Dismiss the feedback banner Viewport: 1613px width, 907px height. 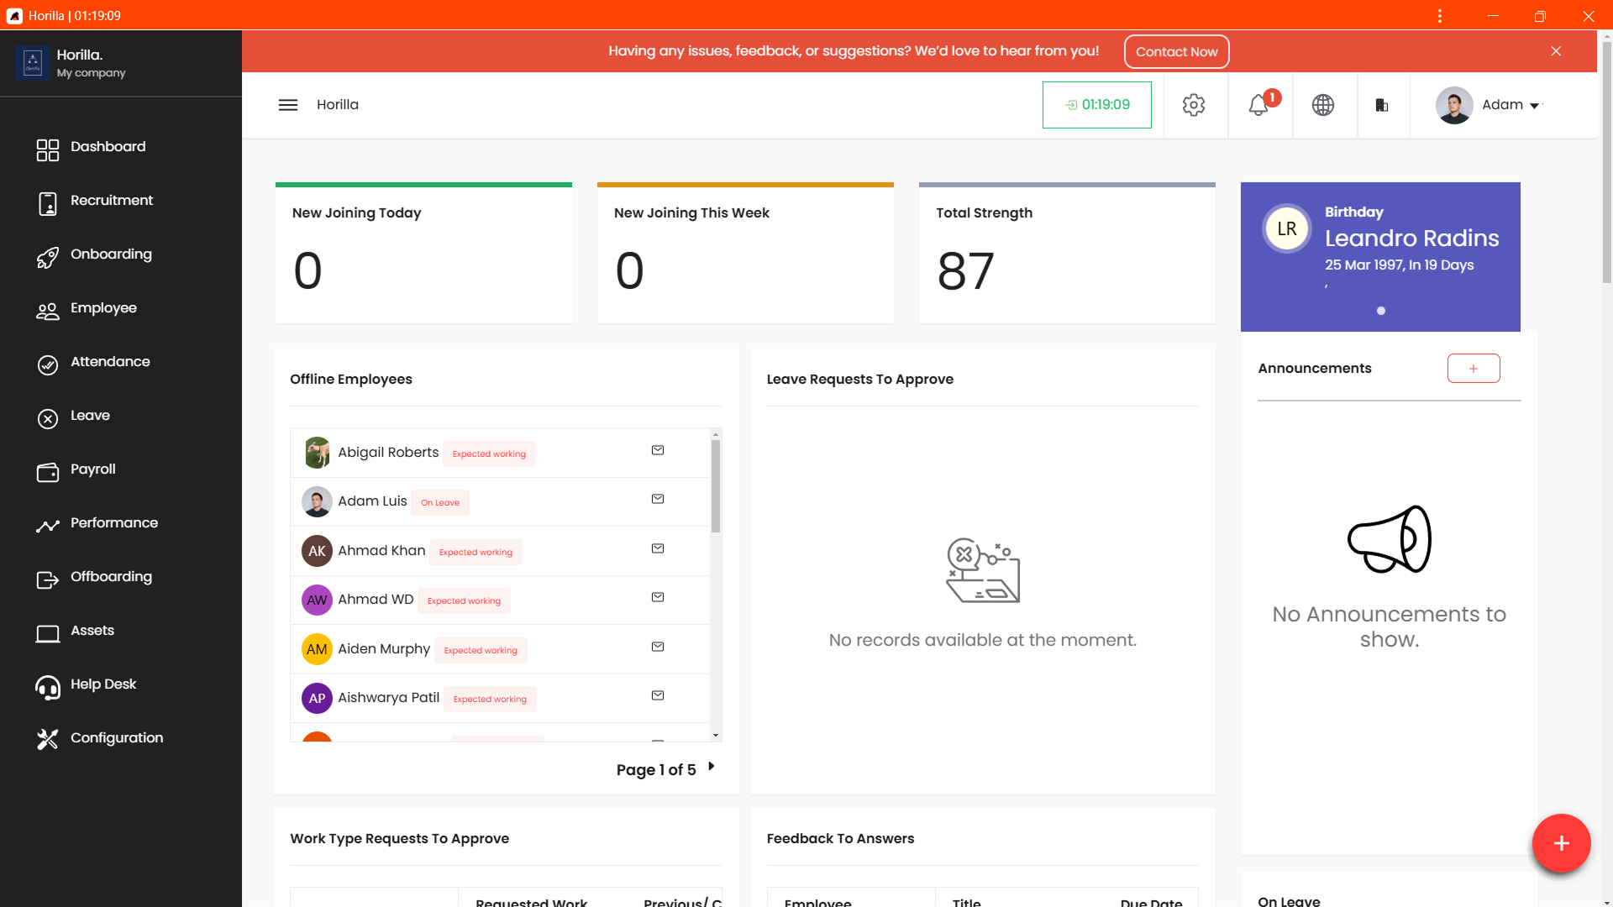1556,51
